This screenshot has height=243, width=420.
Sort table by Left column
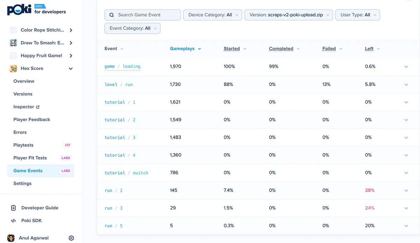click(372, 49)
